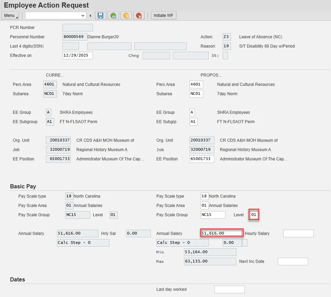Click the proposed Pay Scale Group field
Image resolution: width=331 pixels, height=297 pixels.
(x=213, y=215)
